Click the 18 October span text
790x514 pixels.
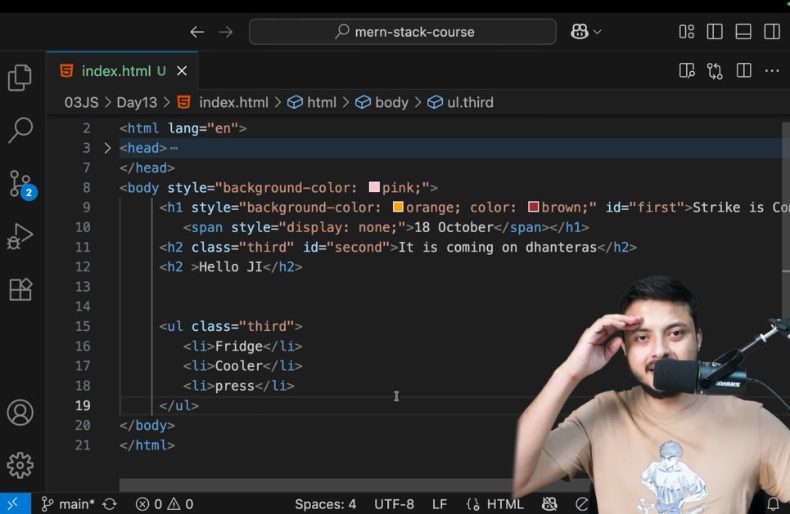point(454,227)
